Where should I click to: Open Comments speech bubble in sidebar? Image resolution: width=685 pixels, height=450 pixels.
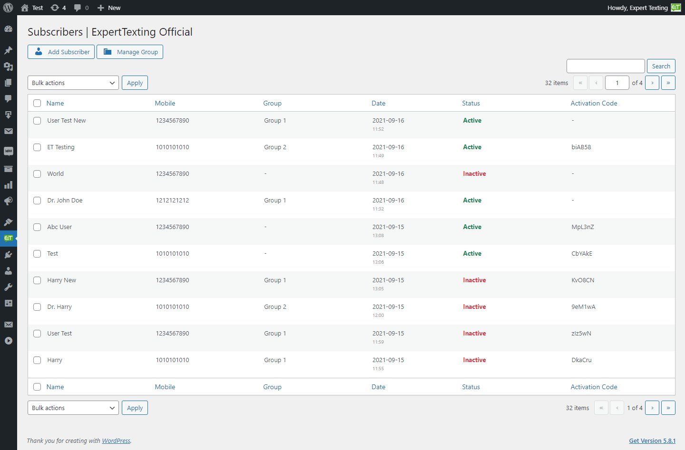8,99
